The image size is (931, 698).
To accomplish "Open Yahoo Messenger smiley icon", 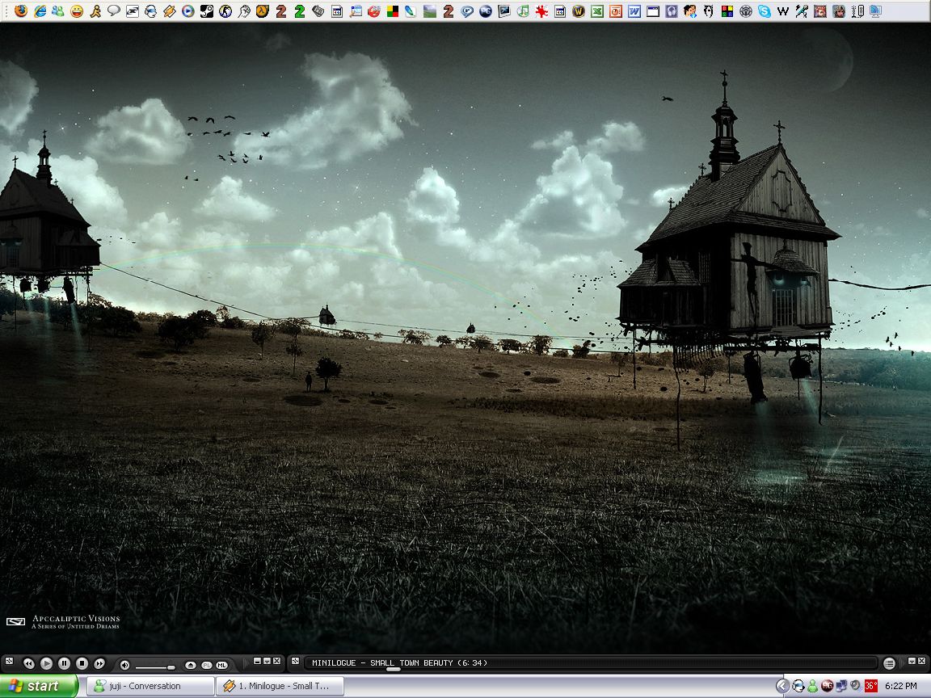I will coord(77,11).
